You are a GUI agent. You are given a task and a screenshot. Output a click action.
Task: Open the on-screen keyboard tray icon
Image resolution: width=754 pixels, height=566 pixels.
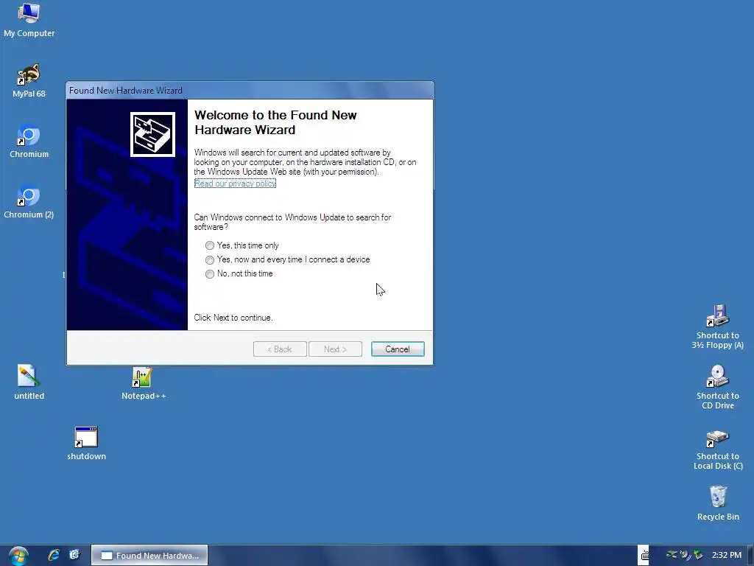click(x=644, y=555)
